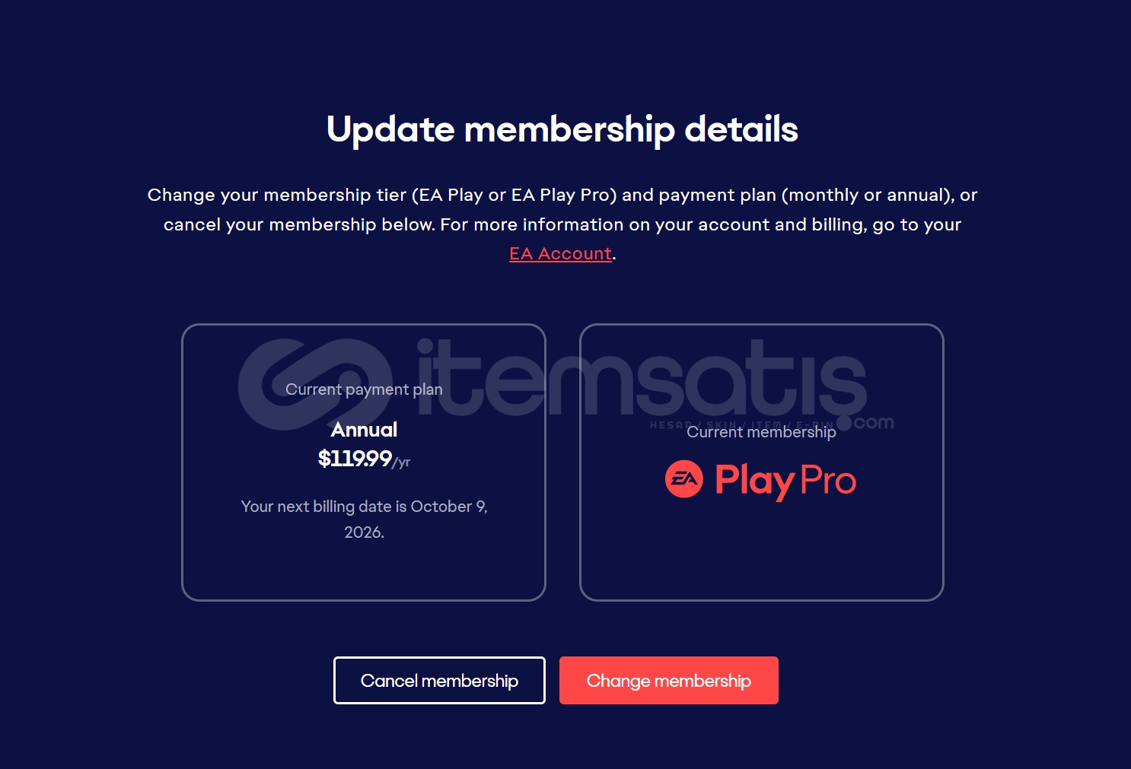Screen dimensions: 1131x769
Task: Click the /yr price suffix
Action: [402, 462]
